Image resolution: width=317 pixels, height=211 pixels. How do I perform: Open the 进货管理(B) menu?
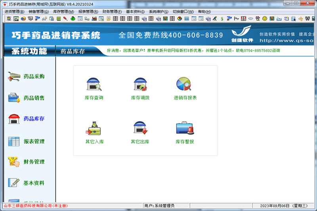click(x=14, y=12)
